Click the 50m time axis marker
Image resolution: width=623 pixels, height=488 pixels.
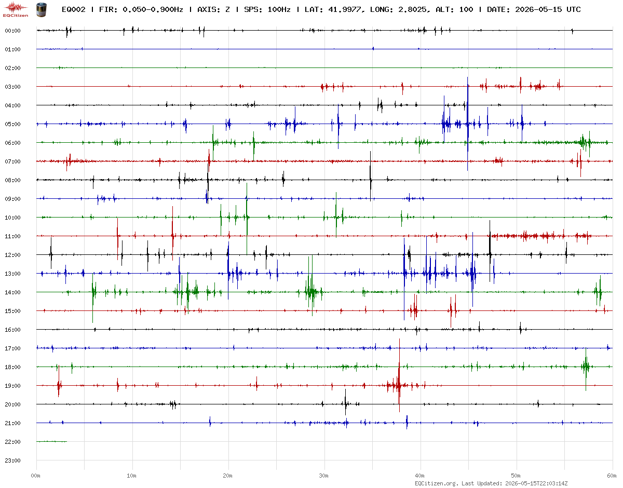tap(516, 476)
